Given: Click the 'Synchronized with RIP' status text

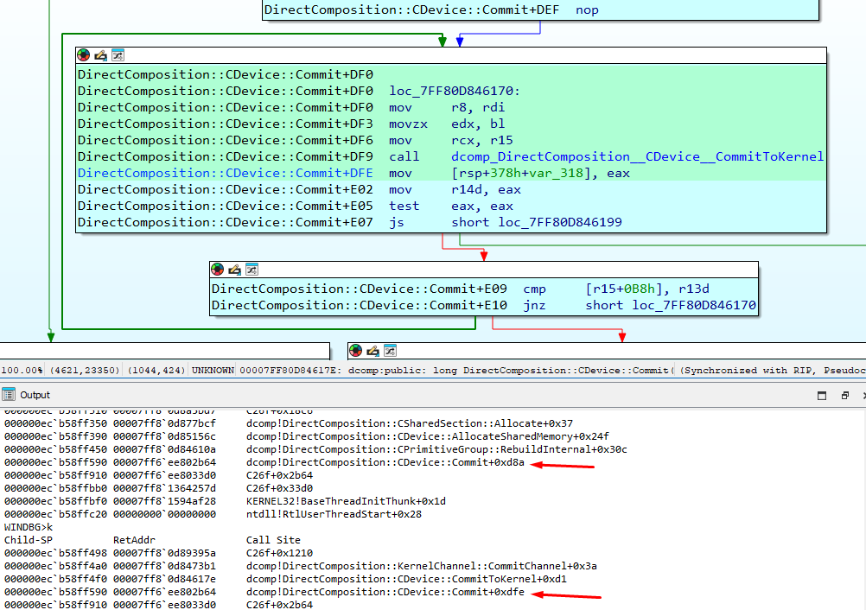Looking at the screenshot, I should [x=748, y=371].
